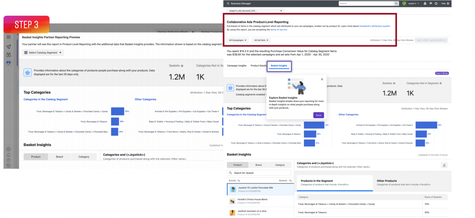475x218 pixels.
Task: Click the Business Manager search field
Action: 366,3
